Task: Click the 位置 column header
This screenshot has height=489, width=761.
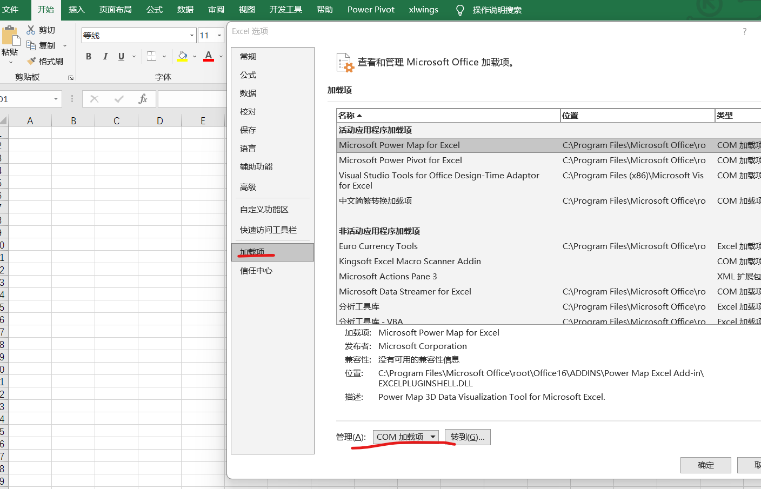Action: click(x=638, y=116)
